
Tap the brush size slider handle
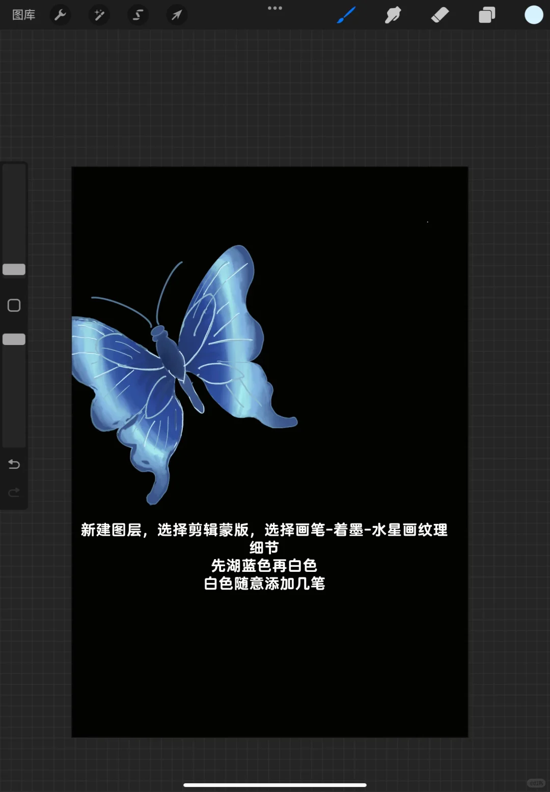[14, 269]
